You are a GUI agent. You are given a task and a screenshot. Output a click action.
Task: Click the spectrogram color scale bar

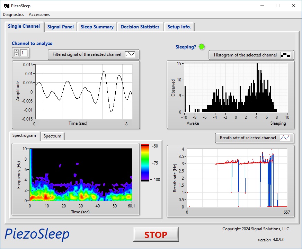[145, 162]
